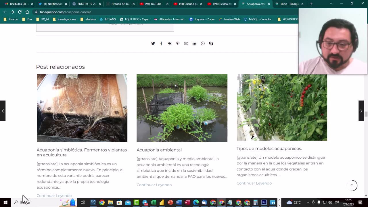This screenshot has height=207, width=368.
Task: Share post on Twitter icon
Action: (153, 43)
